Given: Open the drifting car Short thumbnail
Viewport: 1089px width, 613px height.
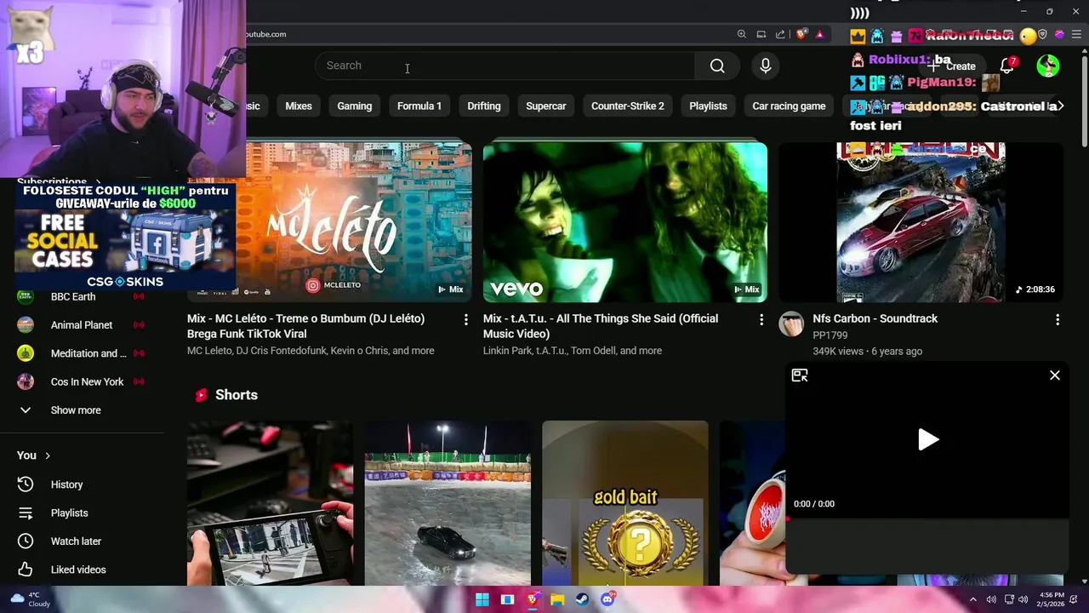Looking at the screenshot, I should (448, 503).
